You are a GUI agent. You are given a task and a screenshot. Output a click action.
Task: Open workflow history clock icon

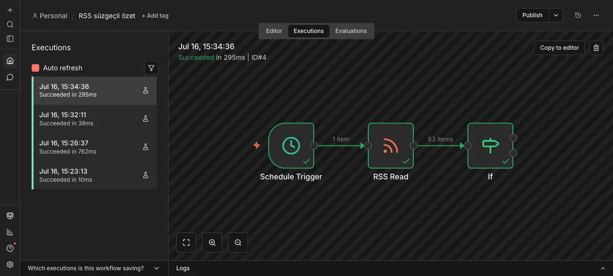pos(578,15)
